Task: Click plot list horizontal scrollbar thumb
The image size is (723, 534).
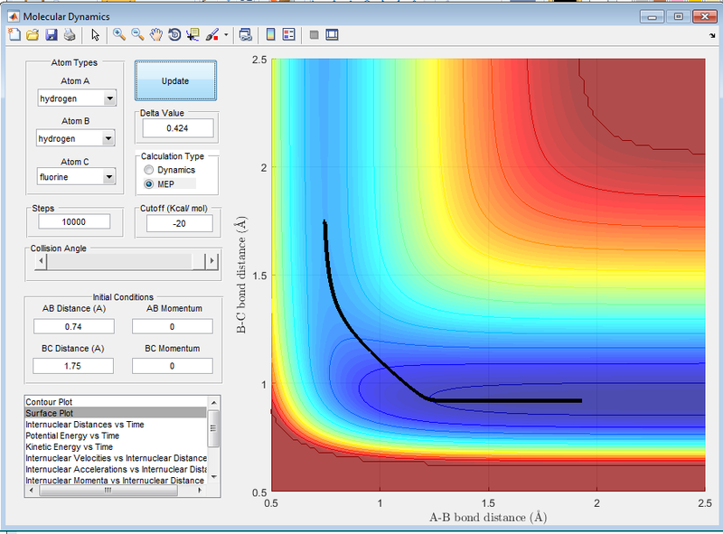Action: tap(108, 491)
